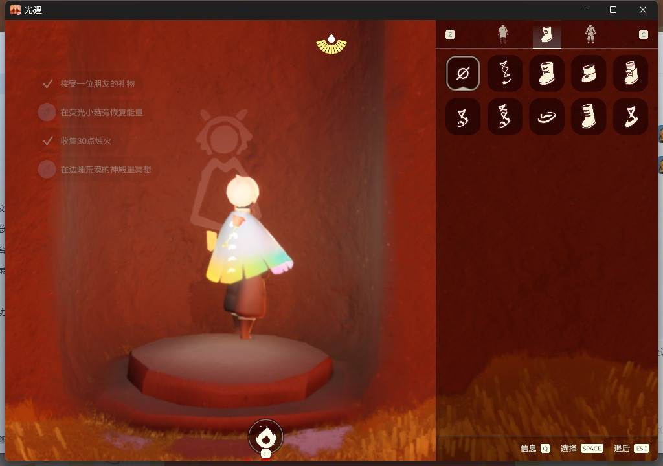Switch to the shoes category tab
The image size is (663, 466).
[x=546, y=35]
